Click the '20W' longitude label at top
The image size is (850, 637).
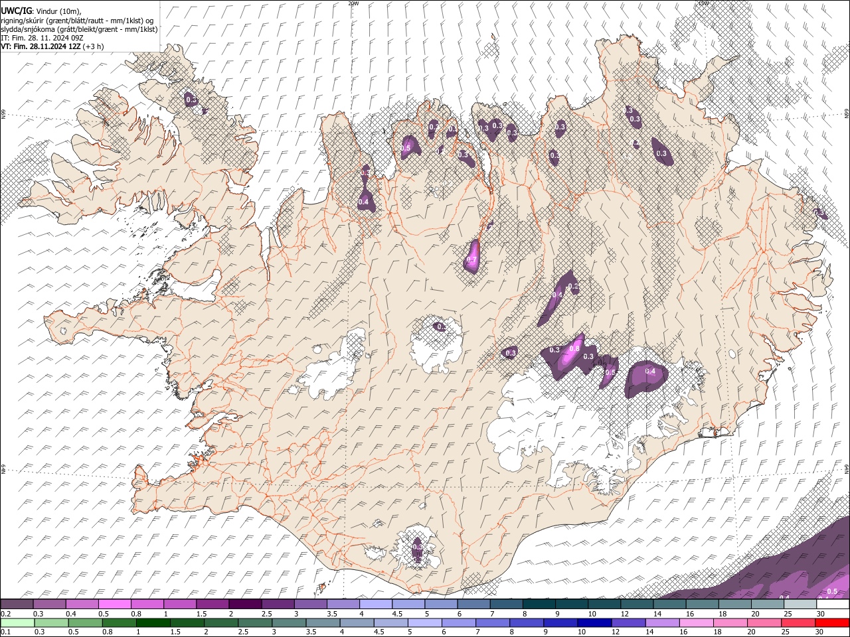coord(353,3)
